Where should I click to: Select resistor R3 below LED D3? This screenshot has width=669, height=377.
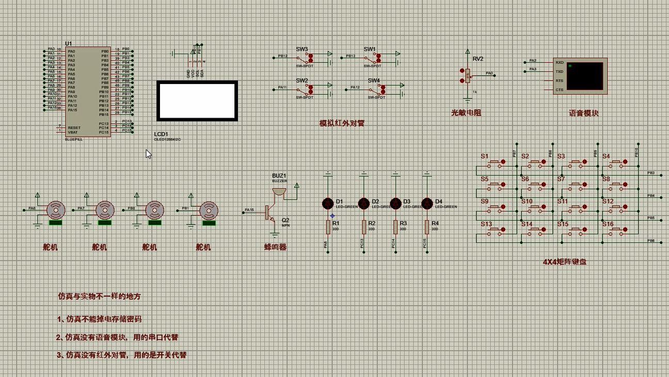(x=395, y=227)
